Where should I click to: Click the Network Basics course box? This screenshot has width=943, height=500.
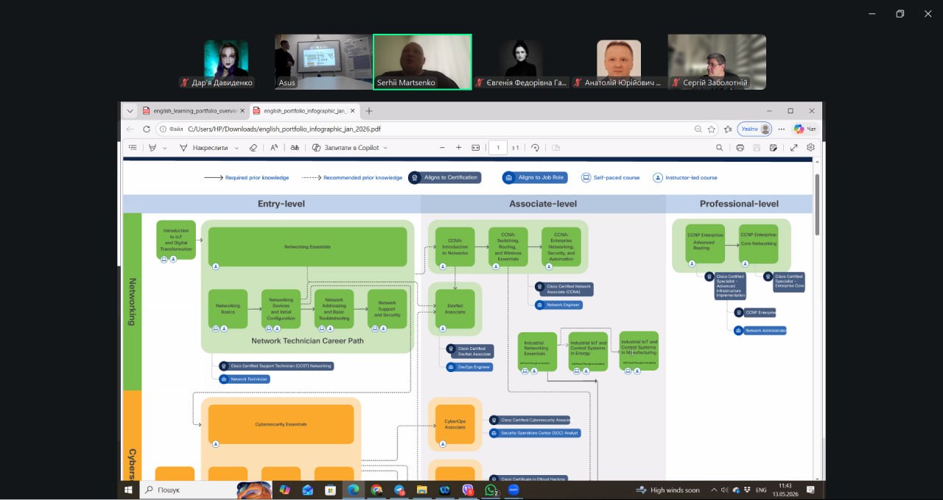tap(228, 309)
